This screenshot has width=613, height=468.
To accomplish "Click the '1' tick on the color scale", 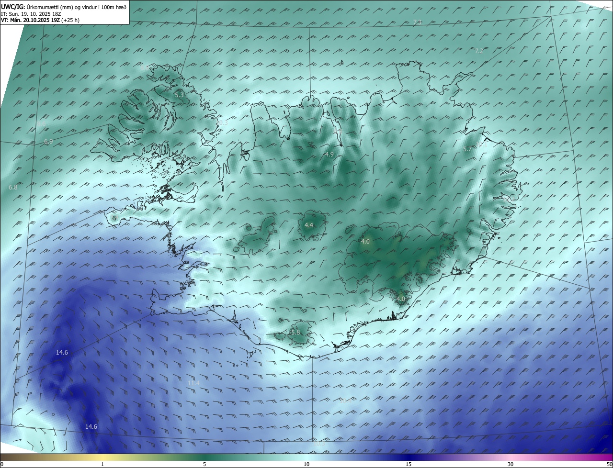I will (x=102, y=464).
